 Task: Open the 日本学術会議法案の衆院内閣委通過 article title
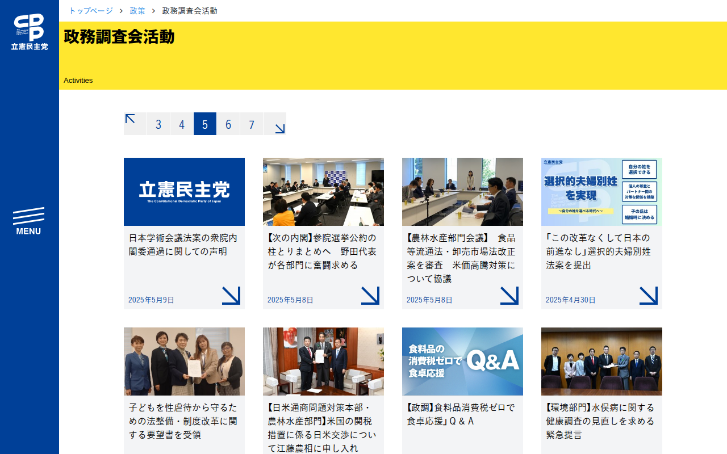pos(183,245)
